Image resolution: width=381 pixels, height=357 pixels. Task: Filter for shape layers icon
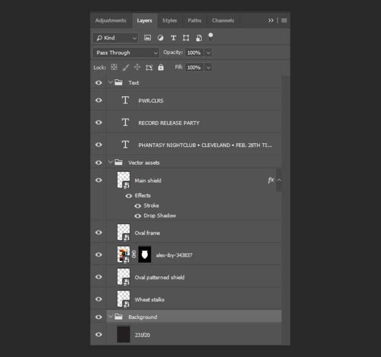186,38
